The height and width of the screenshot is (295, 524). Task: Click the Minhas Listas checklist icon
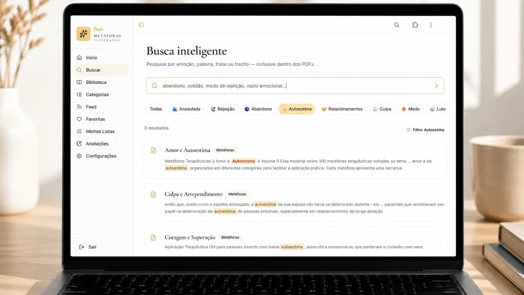tap(79, 131)
